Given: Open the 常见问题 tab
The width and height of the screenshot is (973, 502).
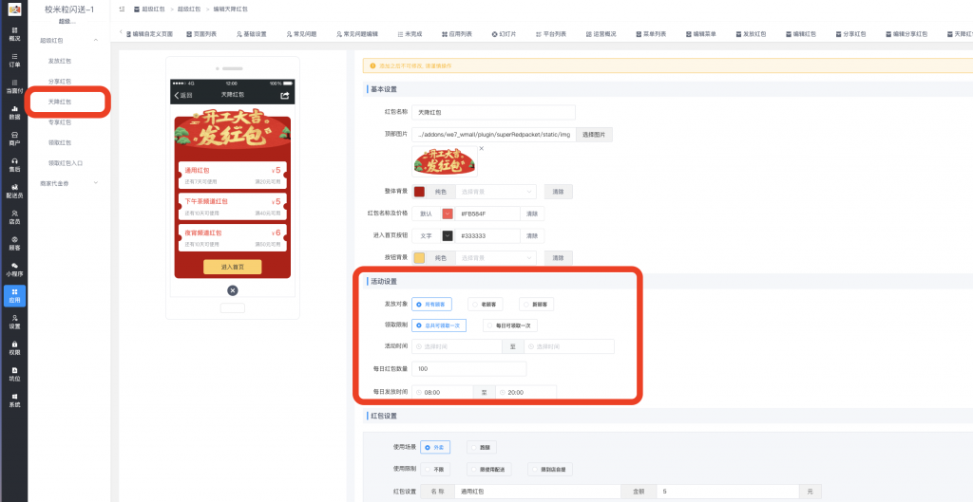Looking at the screenshot, I should pos(301,34).
